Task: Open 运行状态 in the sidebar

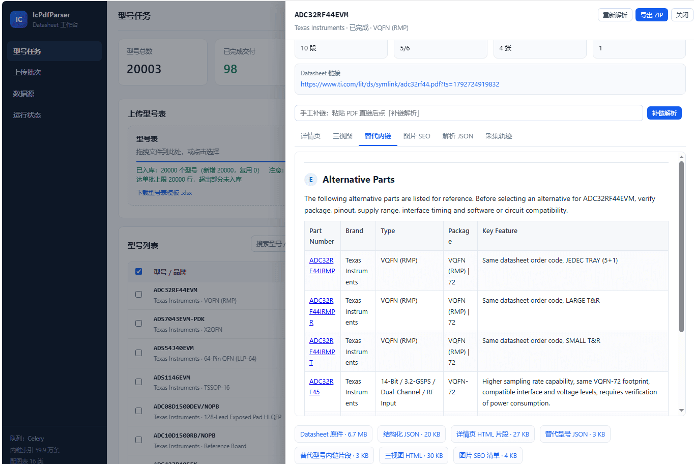Action: click(x=54, y=115)
